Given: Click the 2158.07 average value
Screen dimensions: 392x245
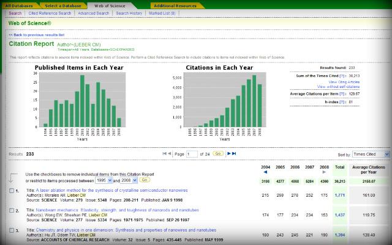Looking at the screenshot, I should pos(369,181).
